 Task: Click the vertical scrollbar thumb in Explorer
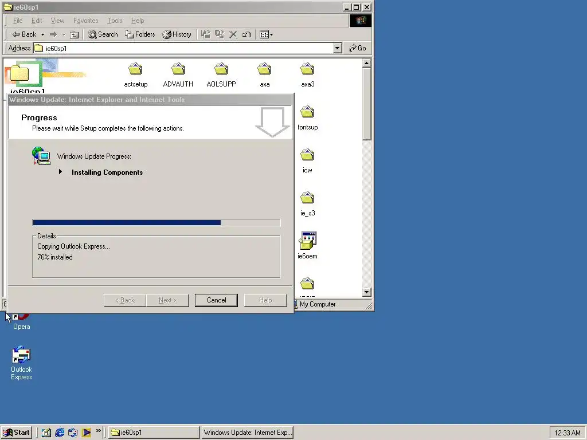(x=367, y=104)
